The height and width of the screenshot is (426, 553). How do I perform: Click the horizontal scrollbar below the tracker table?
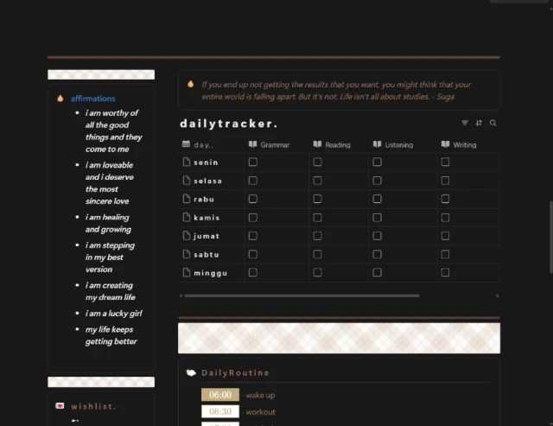click(302, 296)
